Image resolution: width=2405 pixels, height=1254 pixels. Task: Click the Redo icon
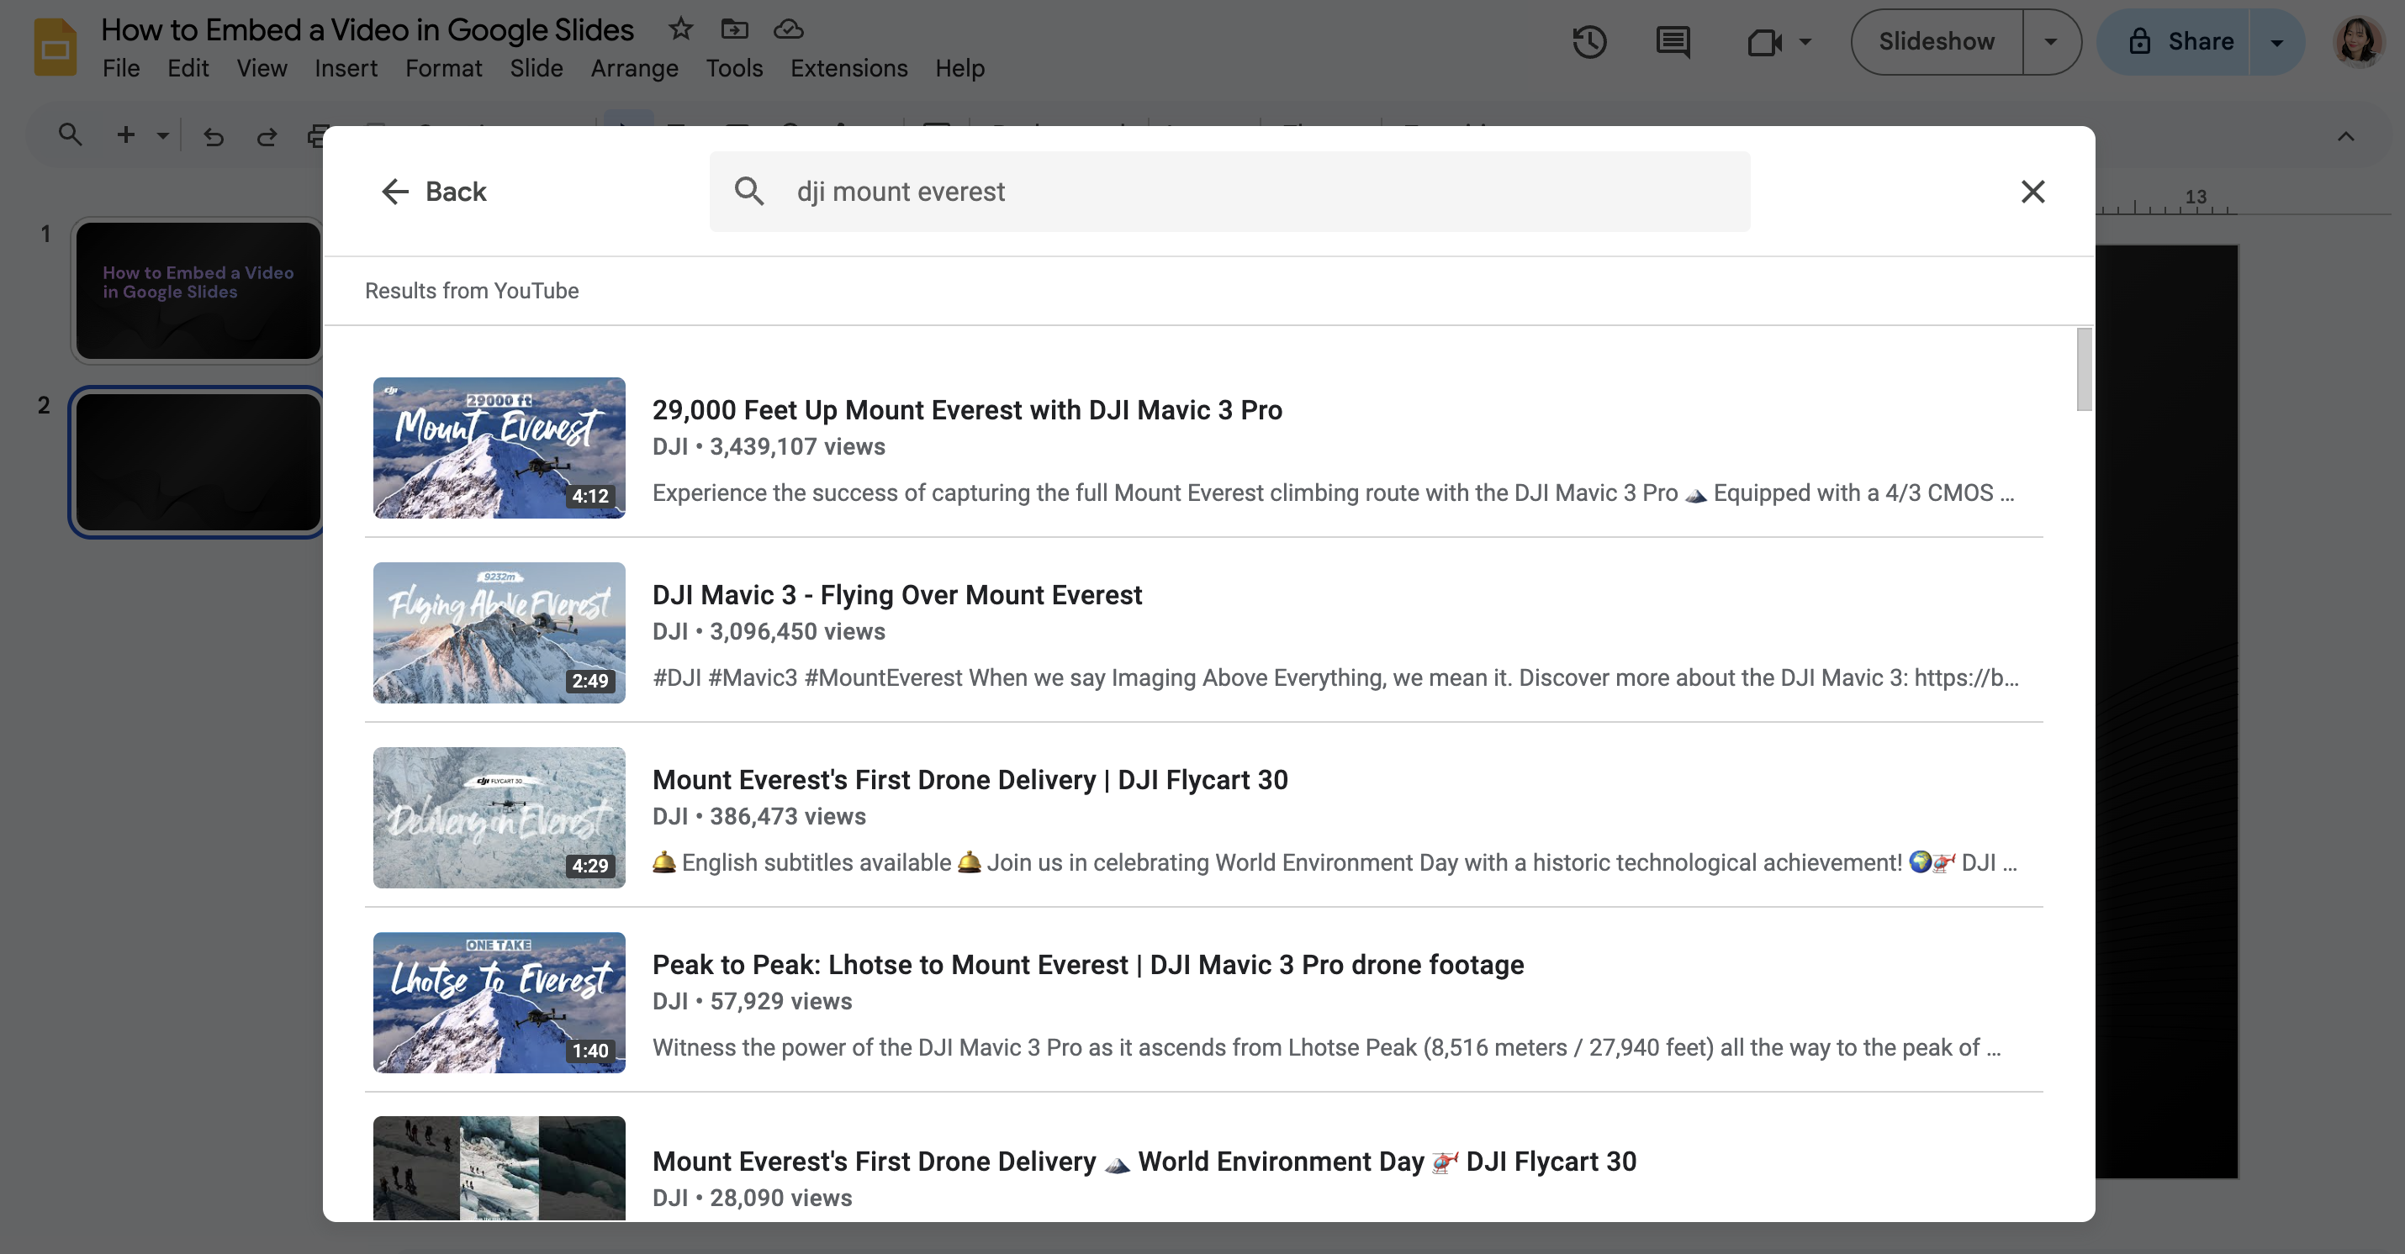[266, 137]
